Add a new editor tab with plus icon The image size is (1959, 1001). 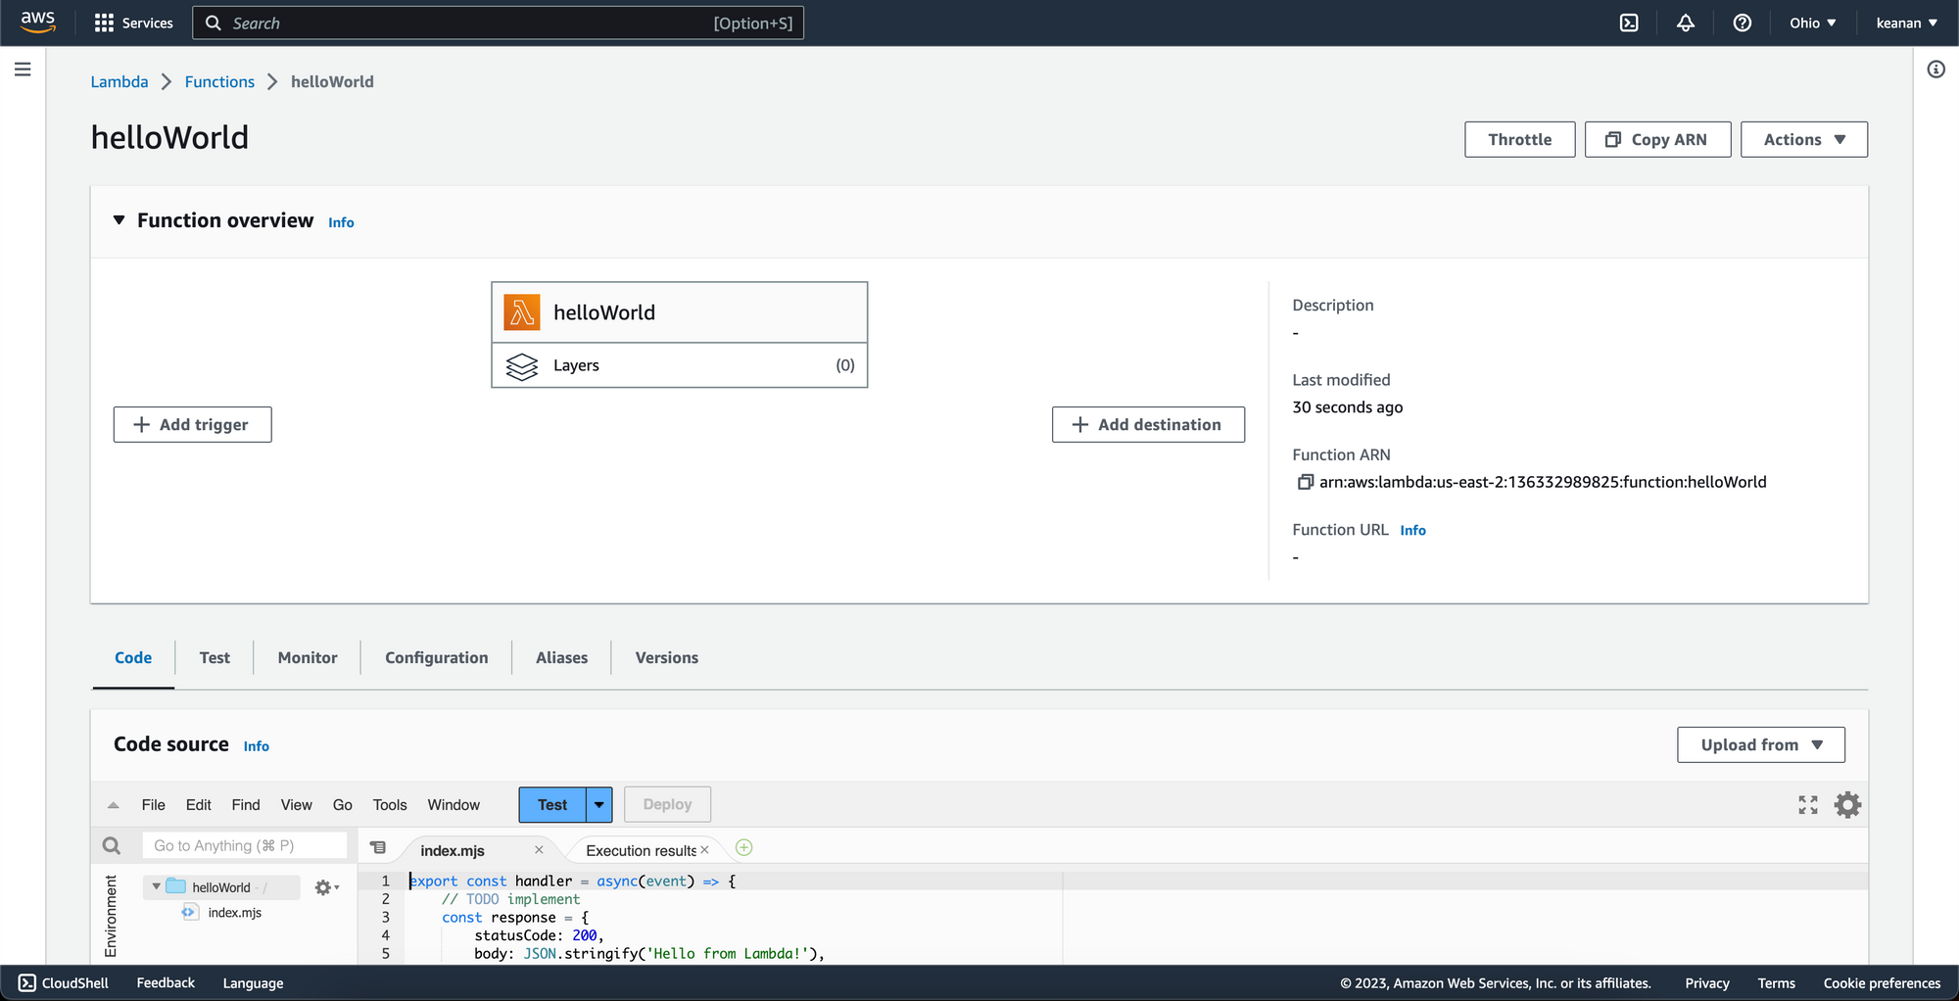click(744, 847)
